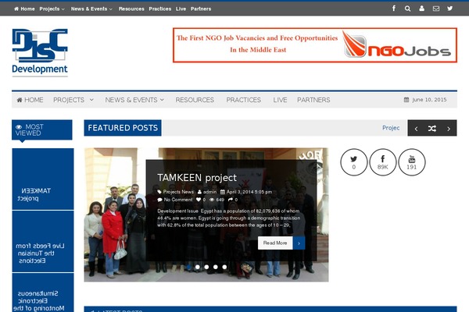The height and width of the screenshot is (312, 469).
Task: Open Live Feeds Tunisian Elections tile
Action: point(43,242)
